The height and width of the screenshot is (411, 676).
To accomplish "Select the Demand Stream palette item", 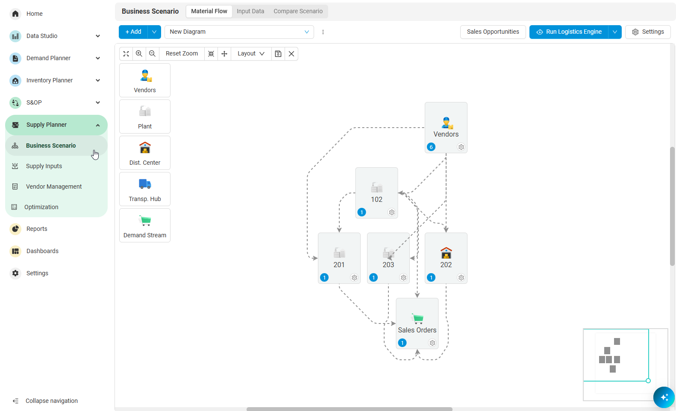I will pyautogui.click(x=145, y=225).
